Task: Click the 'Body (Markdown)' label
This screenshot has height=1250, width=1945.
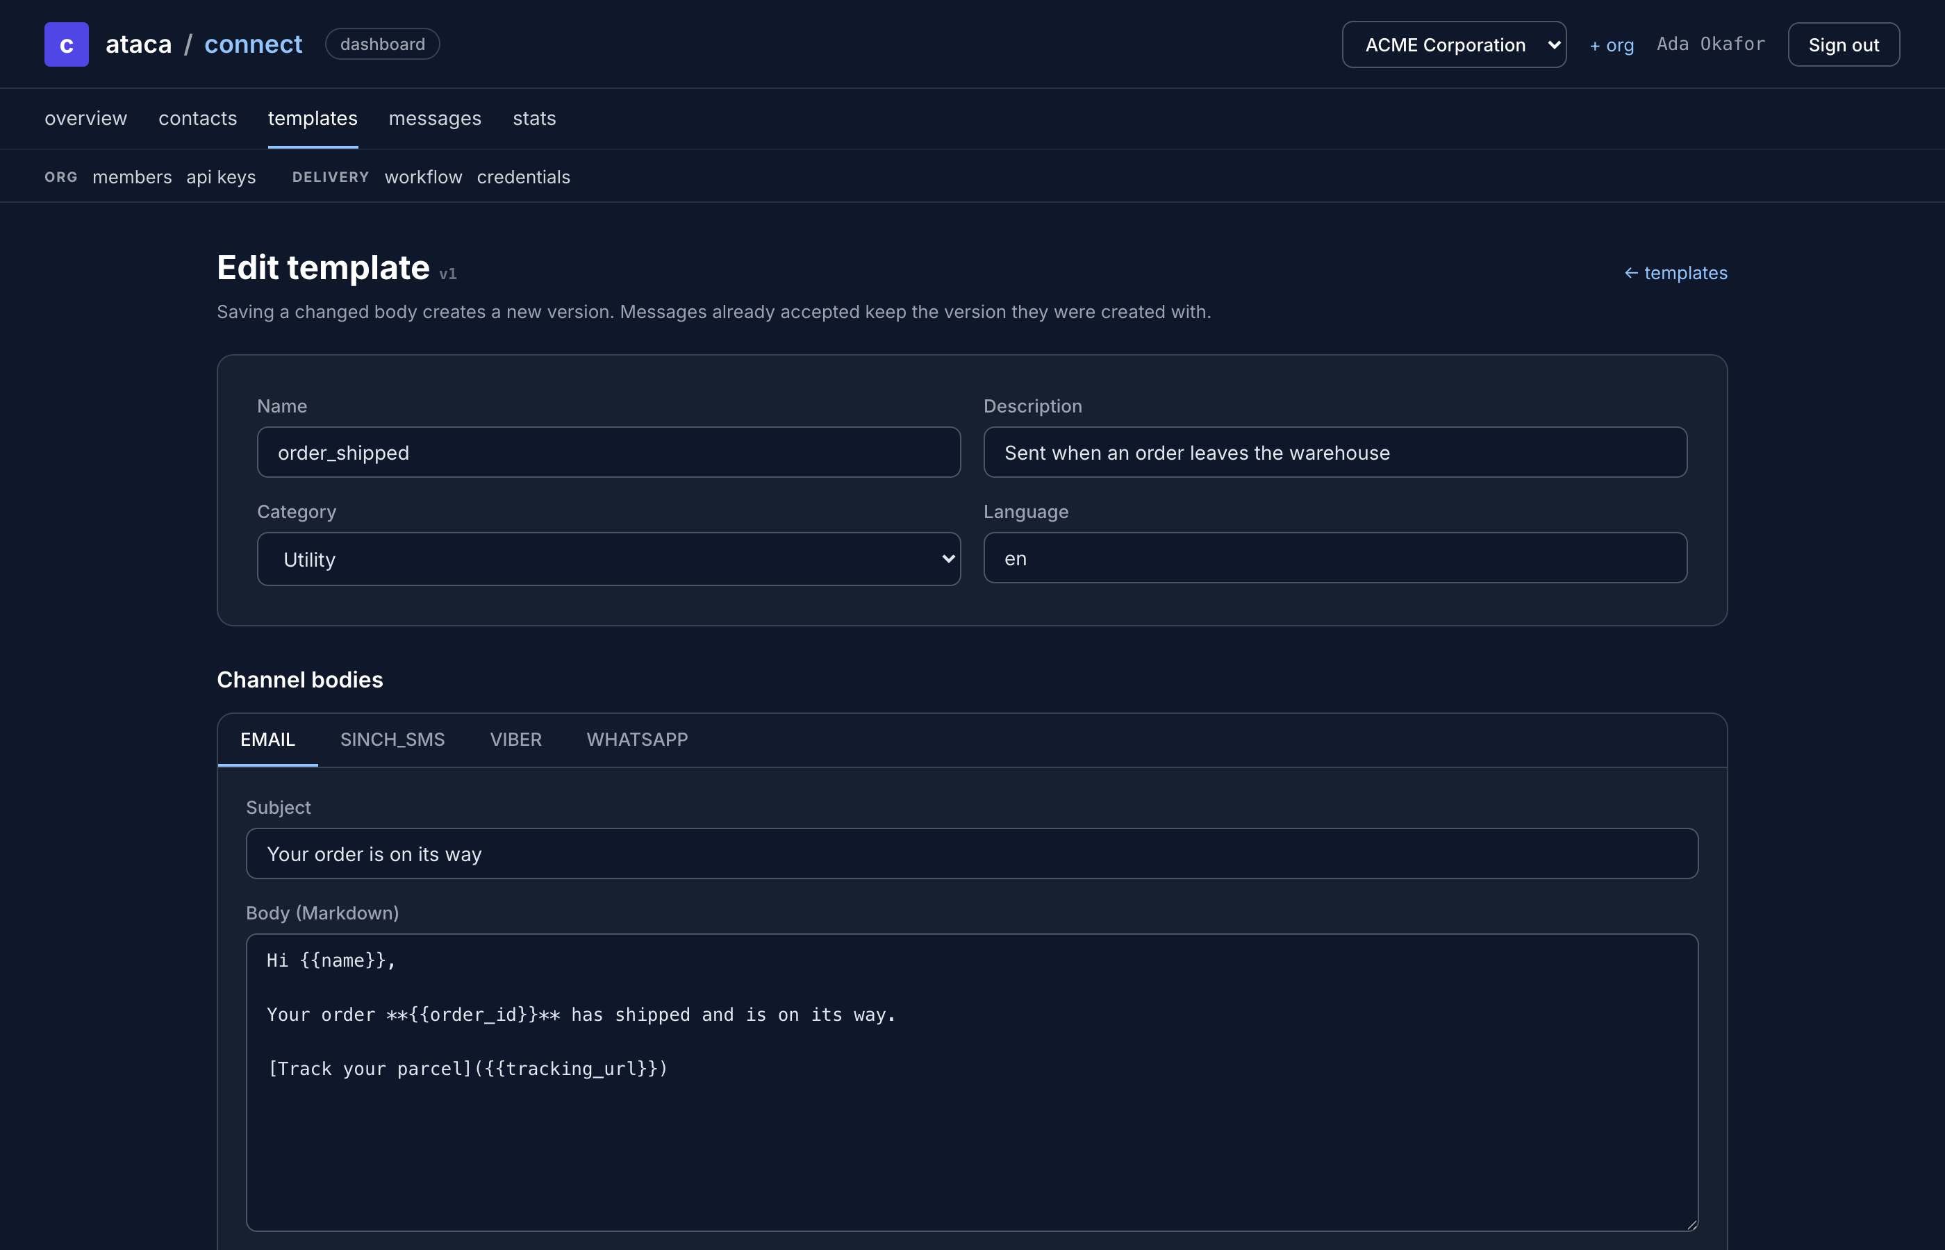Action: pyautogui.click(x=322, y=913)
